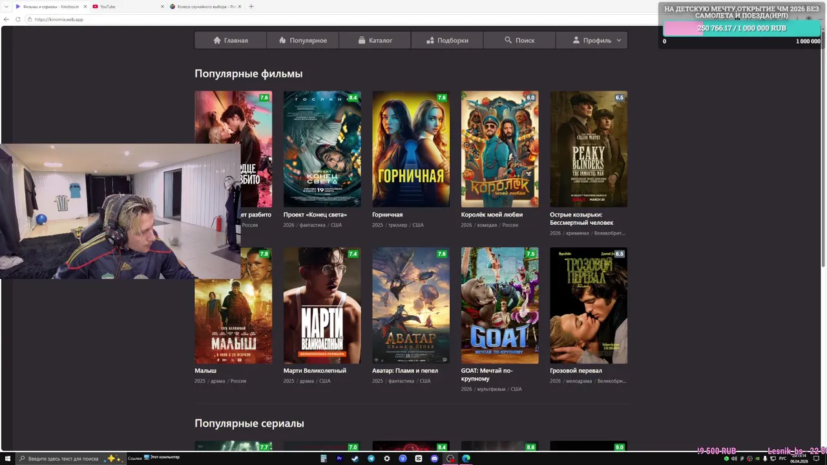Open the Горничная movie poster

click(411, 149)
